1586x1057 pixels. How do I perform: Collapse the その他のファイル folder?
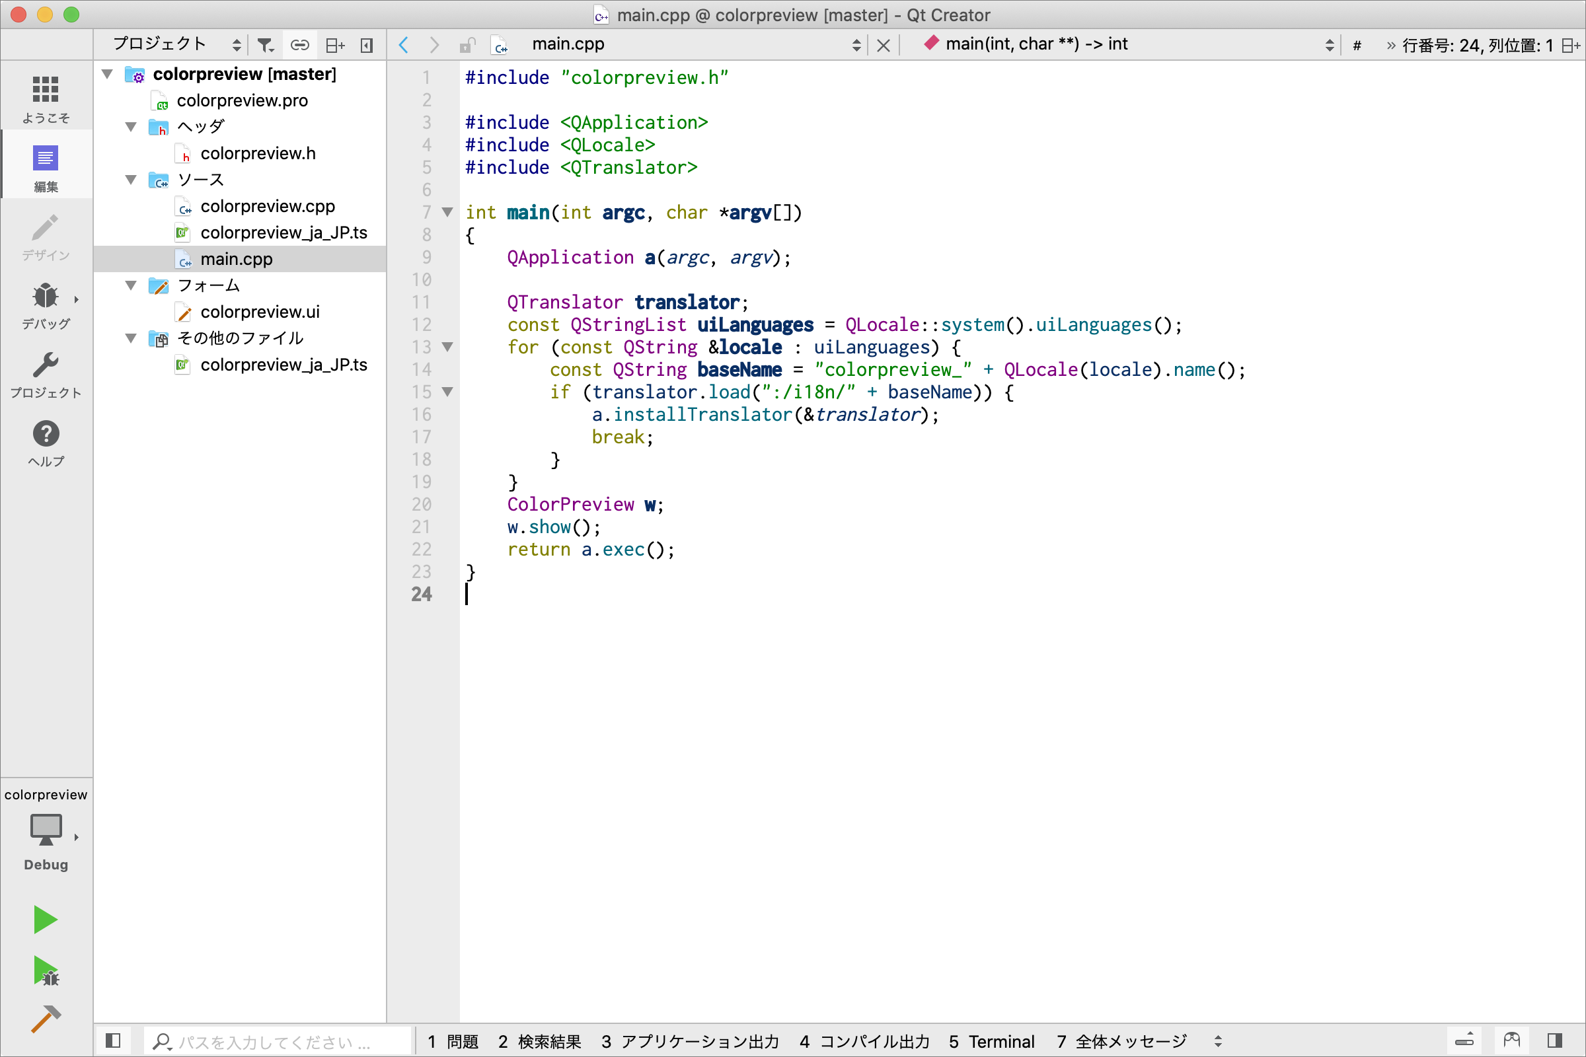click(x=131, y=338)
